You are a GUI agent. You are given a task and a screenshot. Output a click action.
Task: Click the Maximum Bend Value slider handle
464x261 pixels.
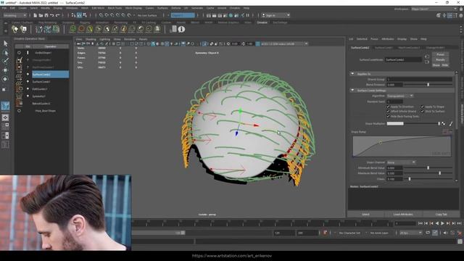440,173
